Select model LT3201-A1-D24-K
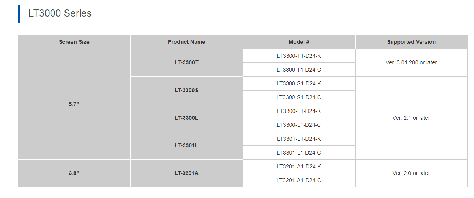 [x=299, y=166]
